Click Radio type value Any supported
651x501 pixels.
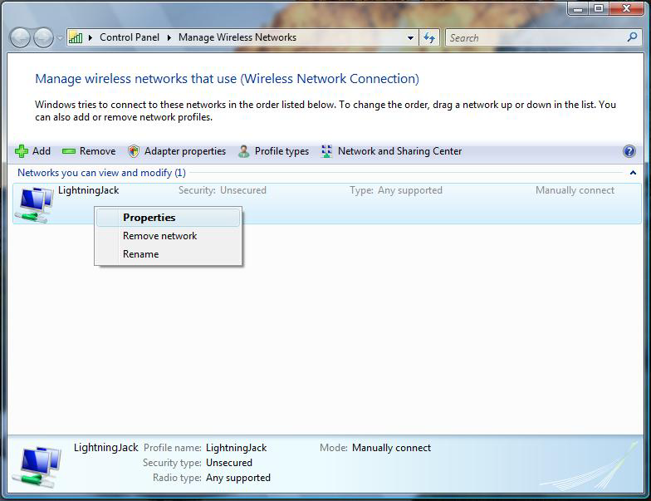click(237, 478)
